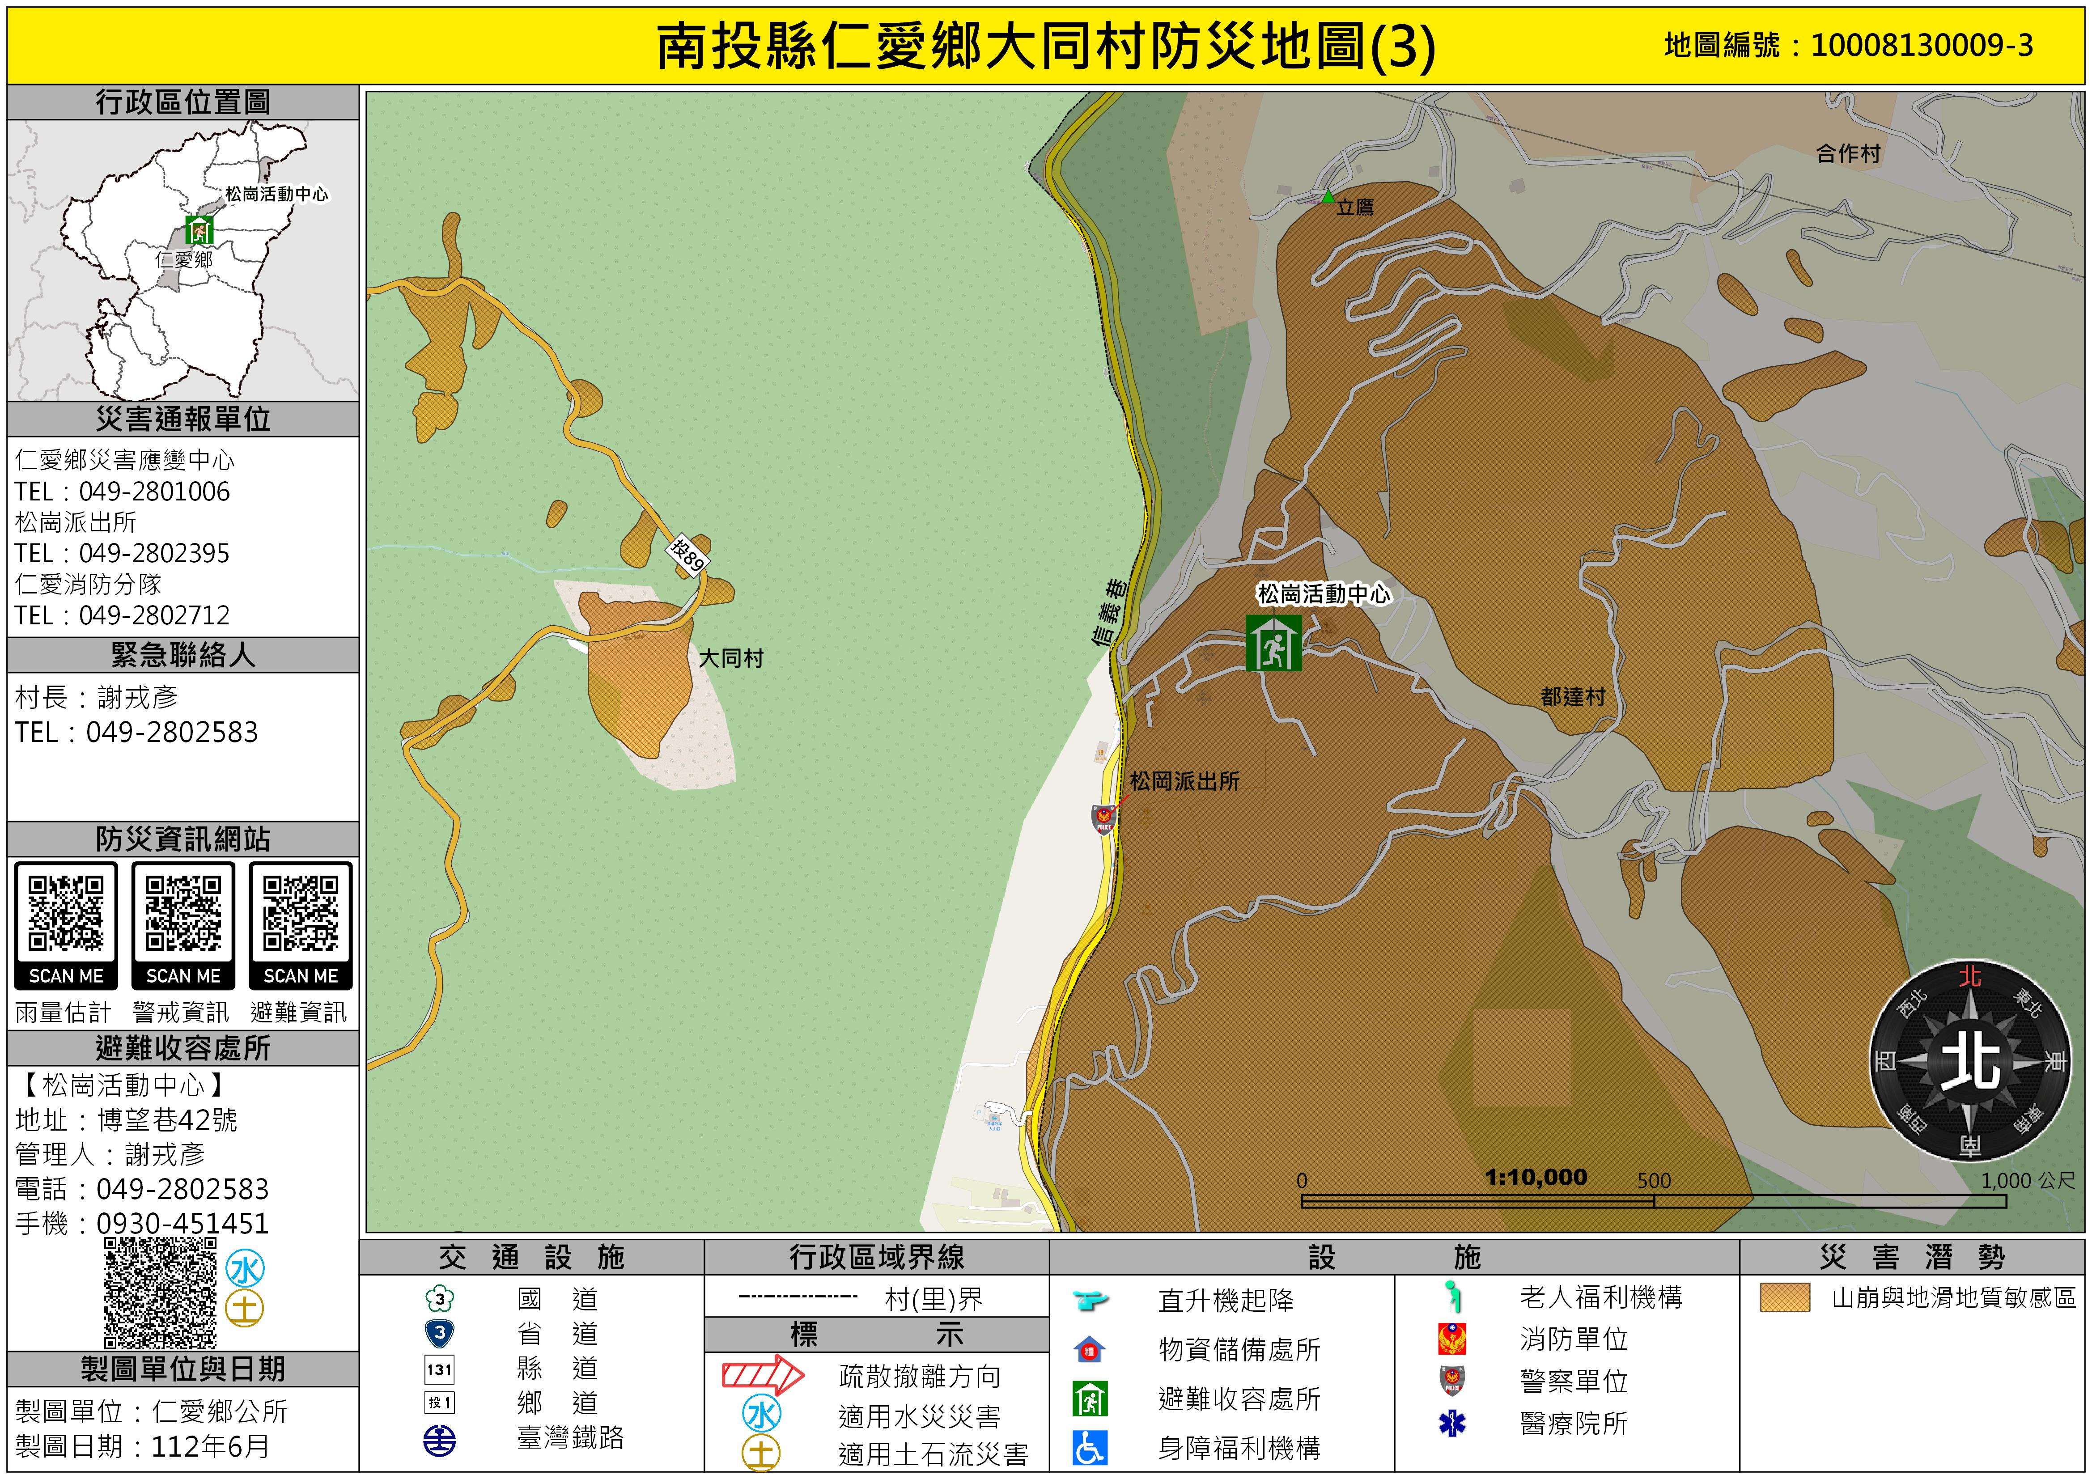Click the Taiwan Railway legend icon
The height and width of the screenshot is (1479, 2092).
coord(439,1440)
